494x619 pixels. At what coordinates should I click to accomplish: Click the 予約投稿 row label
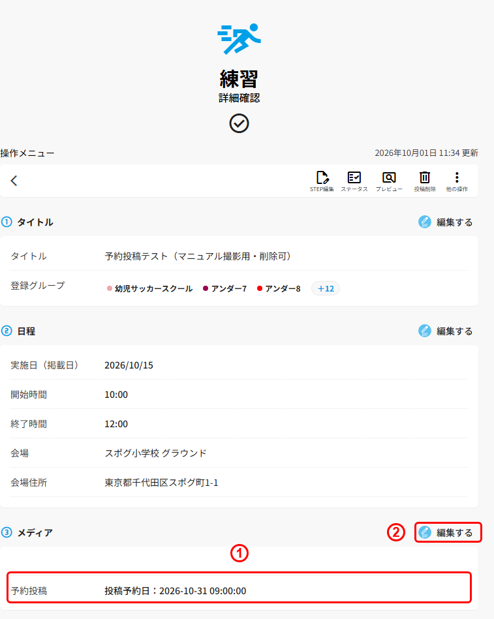click(29, 591)
